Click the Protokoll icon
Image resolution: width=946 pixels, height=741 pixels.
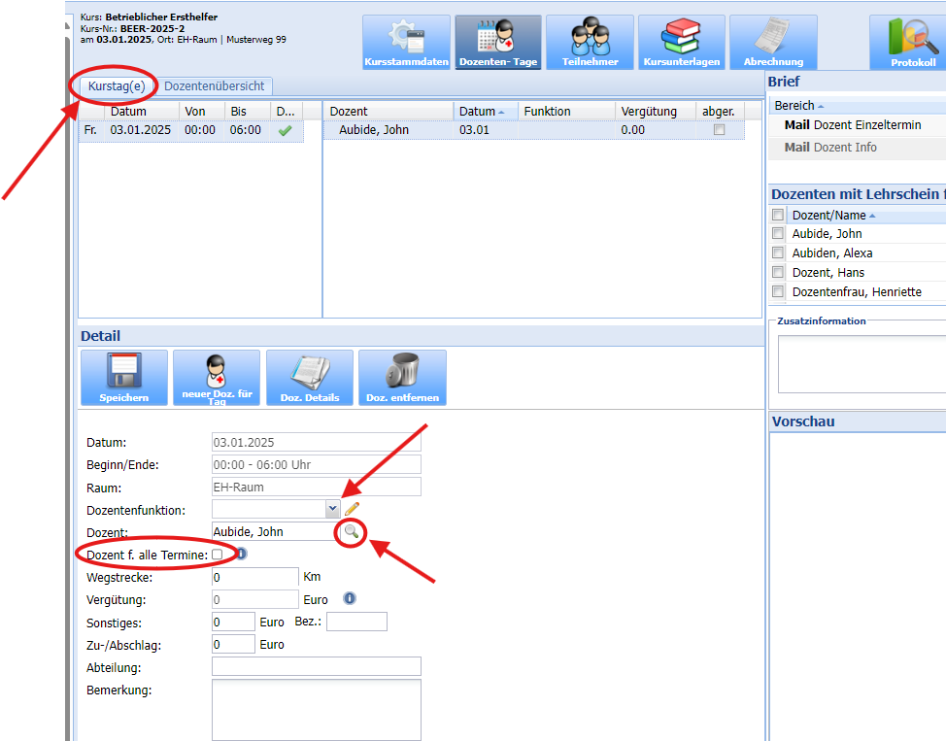pos(913,42)
